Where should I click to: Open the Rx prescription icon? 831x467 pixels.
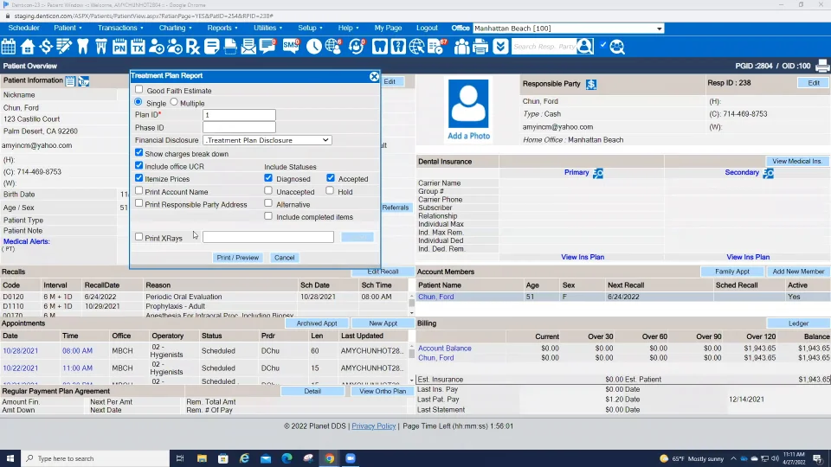[193, 47]
